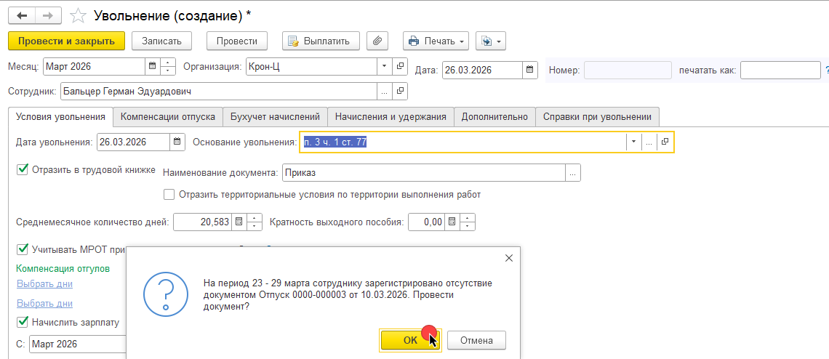Open calculator for Среднемесячное количество дней
The image size is (829, 359).
coord(238,222)
